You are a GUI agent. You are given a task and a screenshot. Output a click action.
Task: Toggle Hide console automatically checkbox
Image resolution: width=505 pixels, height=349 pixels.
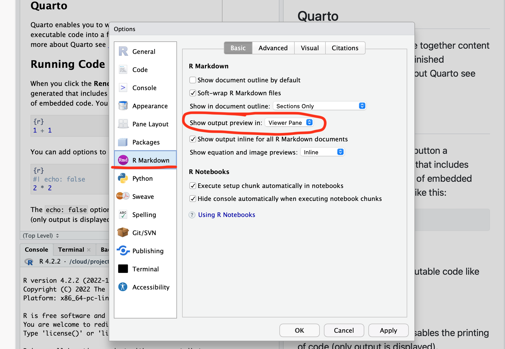(x=193, y=199)
